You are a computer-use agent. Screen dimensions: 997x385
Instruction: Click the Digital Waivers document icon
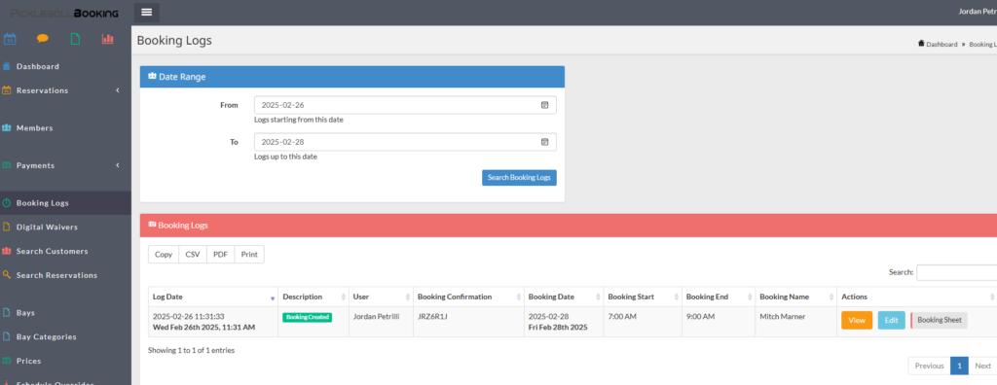point(7,227)
